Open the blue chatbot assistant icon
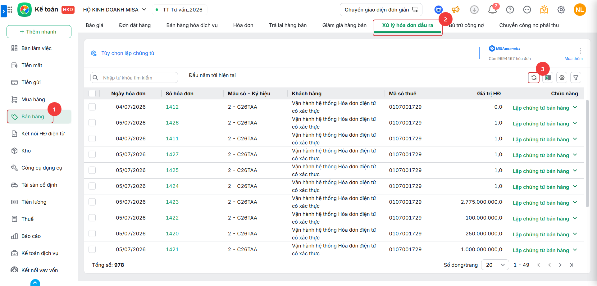 pyautogui.click(x=438, y=10)
